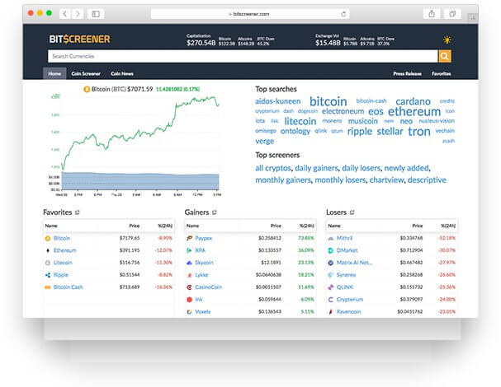Click the Lykke icon in Gainers
The width and height of the screenshot is (501, 387).
189,275
